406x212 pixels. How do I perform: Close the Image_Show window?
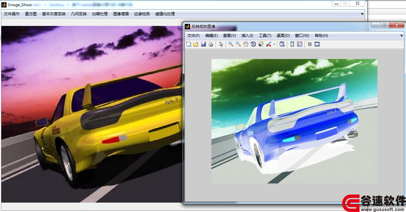[x=357, y=3]
